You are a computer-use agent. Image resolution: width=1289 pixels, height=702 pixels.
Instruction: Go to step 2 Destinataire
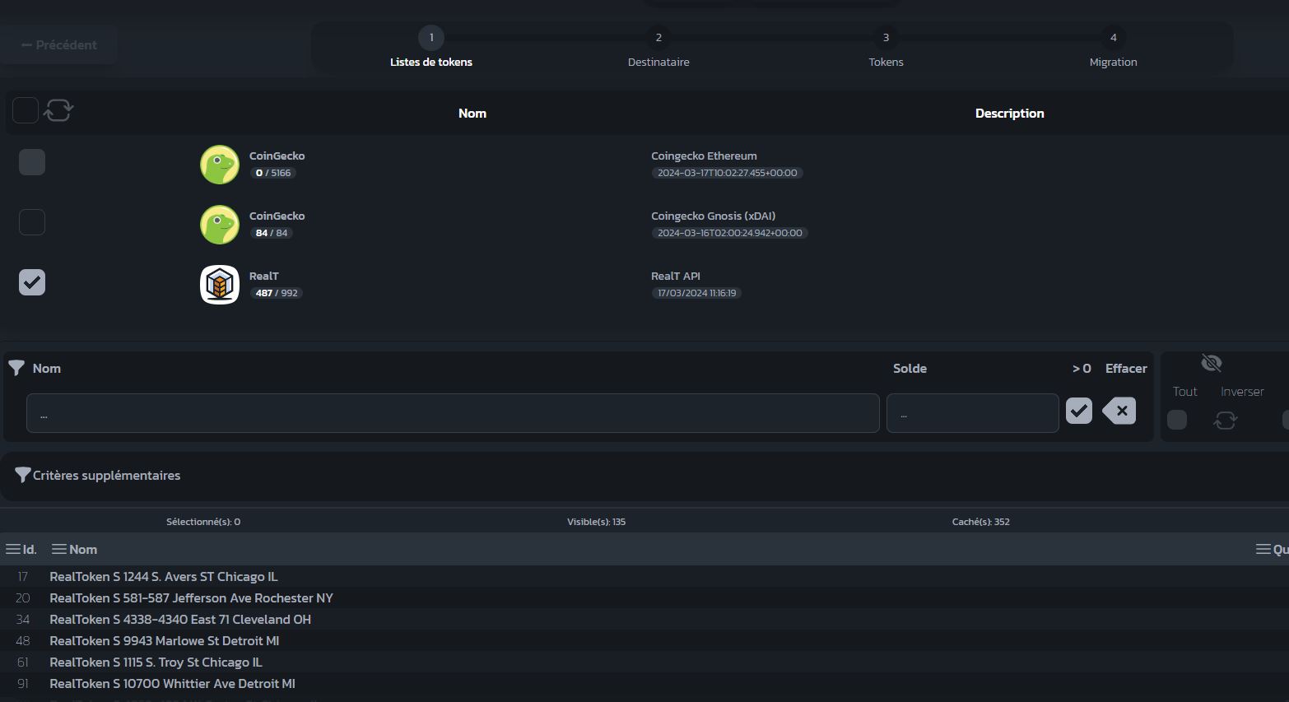point(658,48)
